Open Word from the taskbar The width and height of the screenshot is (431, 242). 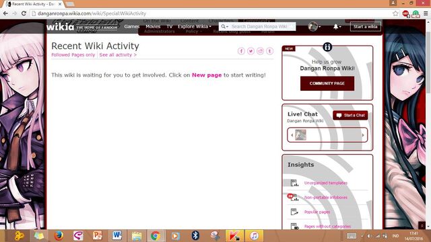tap(117, 235)
